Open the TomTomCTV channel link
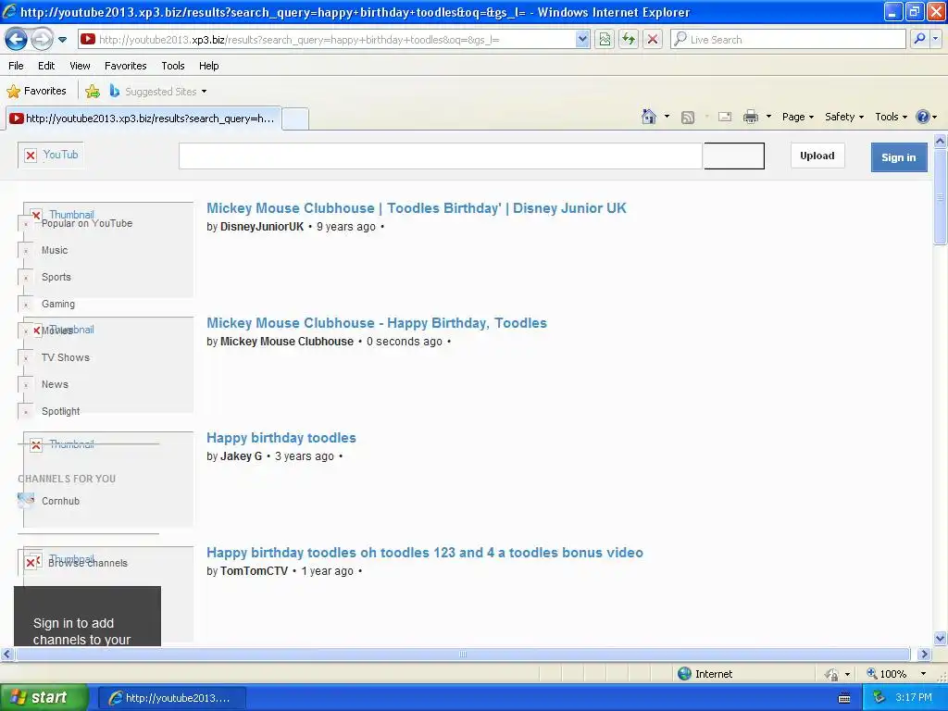The width and height of the screenshot is (948, 711). (x=254, y=571)
